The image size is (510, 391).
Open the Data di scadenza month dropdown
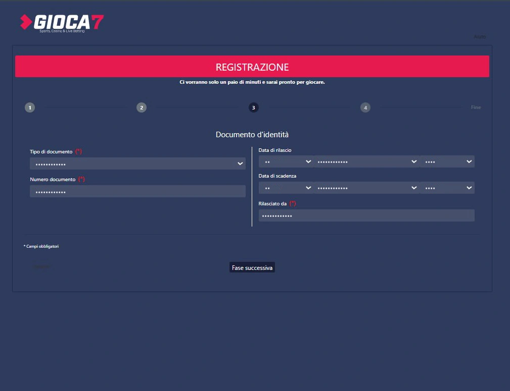pyautogui.click(x=367, y=188)
